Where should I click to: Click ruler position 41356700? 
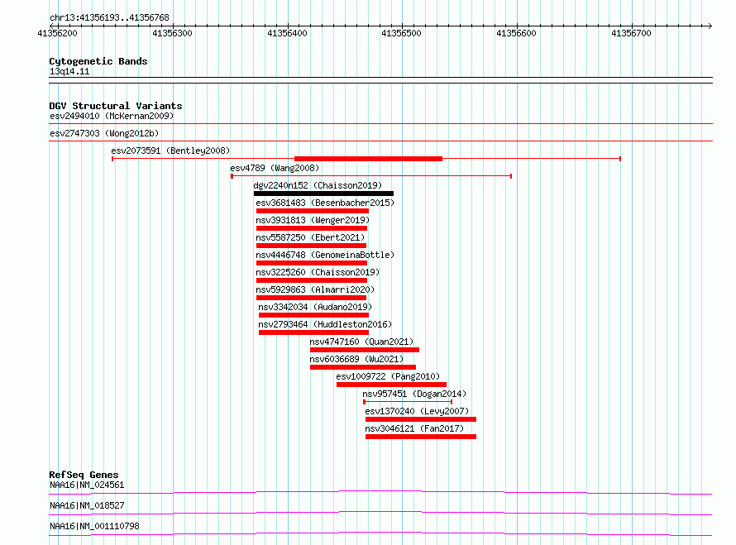[631, 33]
